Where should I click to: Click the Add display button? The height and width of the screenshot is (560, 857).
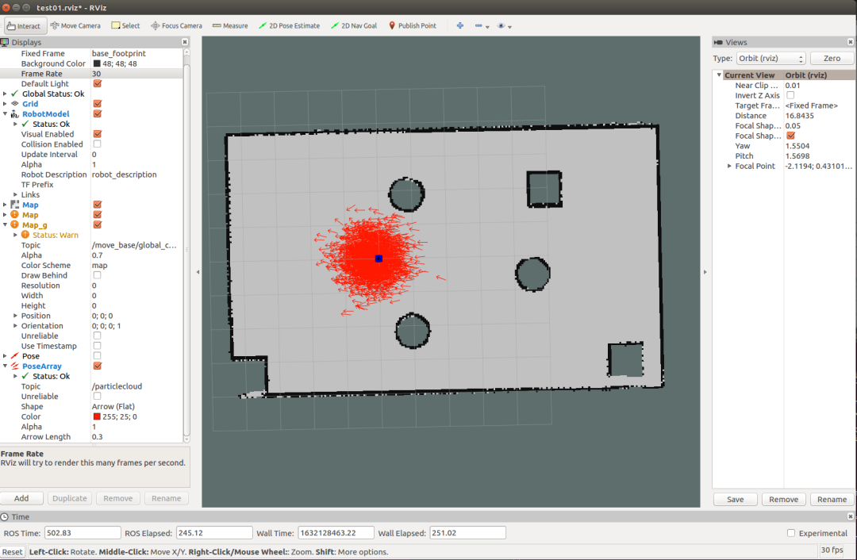(21, 498)
